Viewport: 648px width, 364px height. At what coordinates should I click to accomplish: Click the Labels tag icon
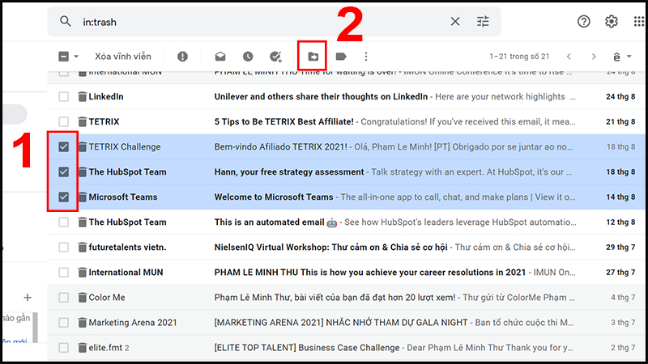(341, 57)
